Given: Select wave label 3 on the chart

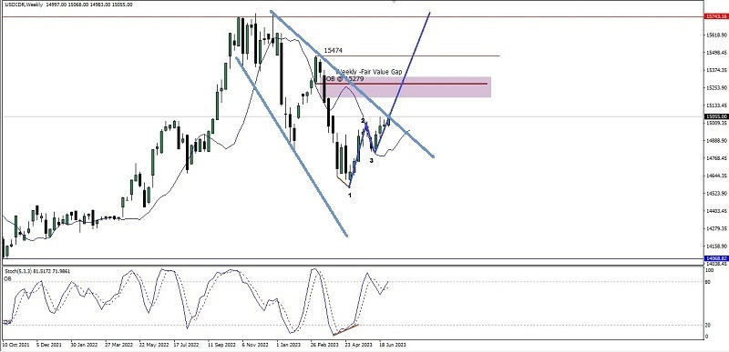Looking at the screenshot, I should pyautogui.click(x=371, y=160).
